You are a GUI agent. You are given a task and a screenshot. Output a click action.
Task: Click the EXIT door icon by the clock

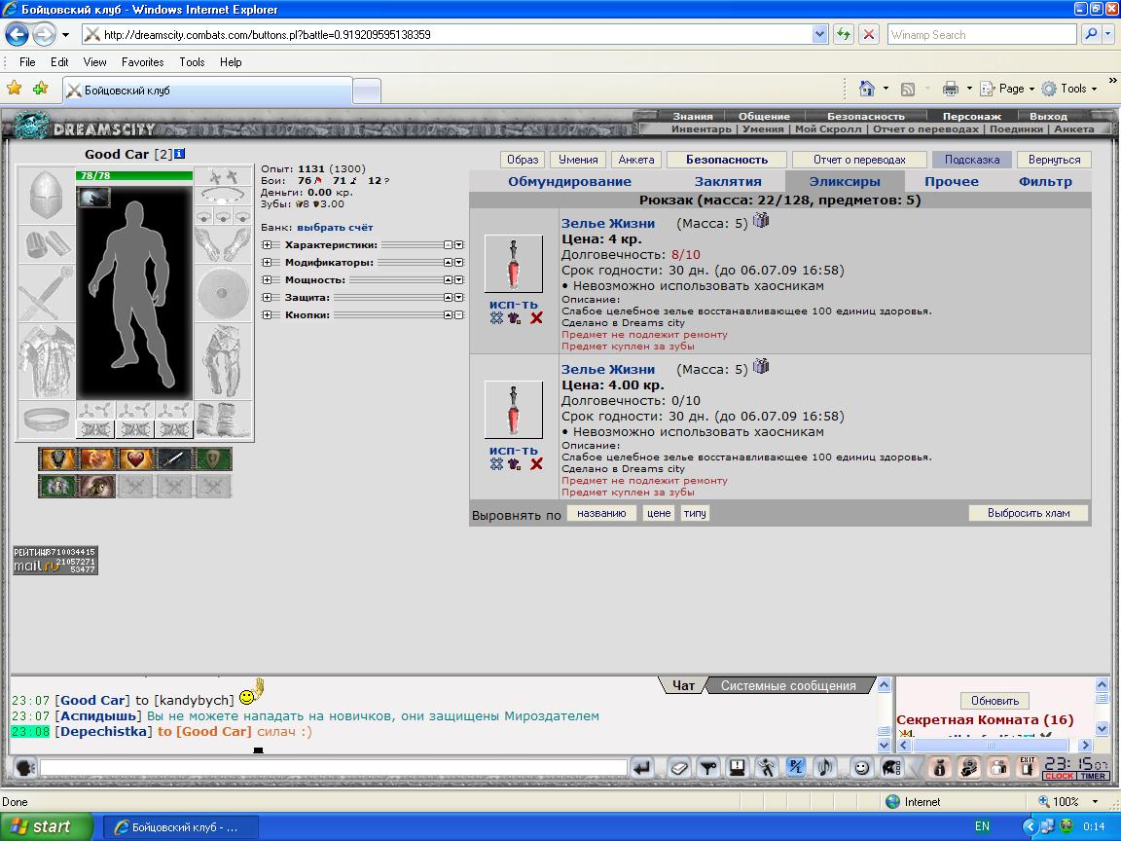coord(1028,767)
